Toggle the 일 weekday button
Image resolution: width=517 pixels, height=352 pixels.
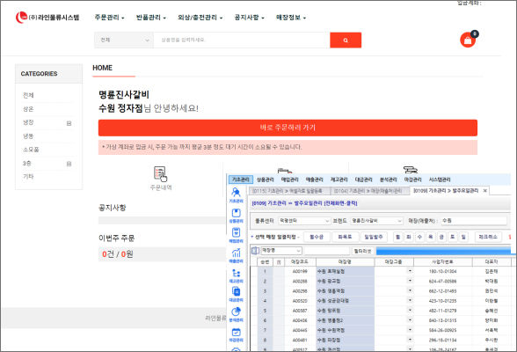[463, 237]
